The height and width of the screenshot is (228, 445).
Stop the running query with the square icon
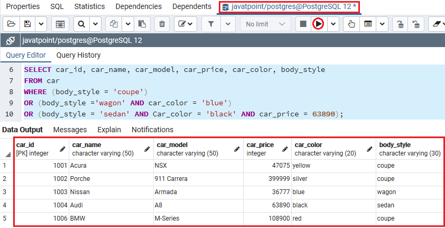[303, 24]
